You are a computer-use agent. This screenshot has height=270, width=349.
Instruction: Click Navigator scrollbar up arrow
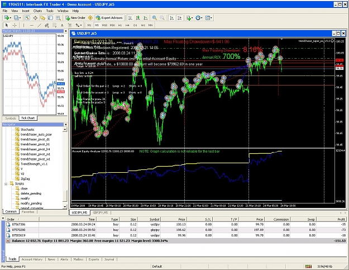point(65,130)
